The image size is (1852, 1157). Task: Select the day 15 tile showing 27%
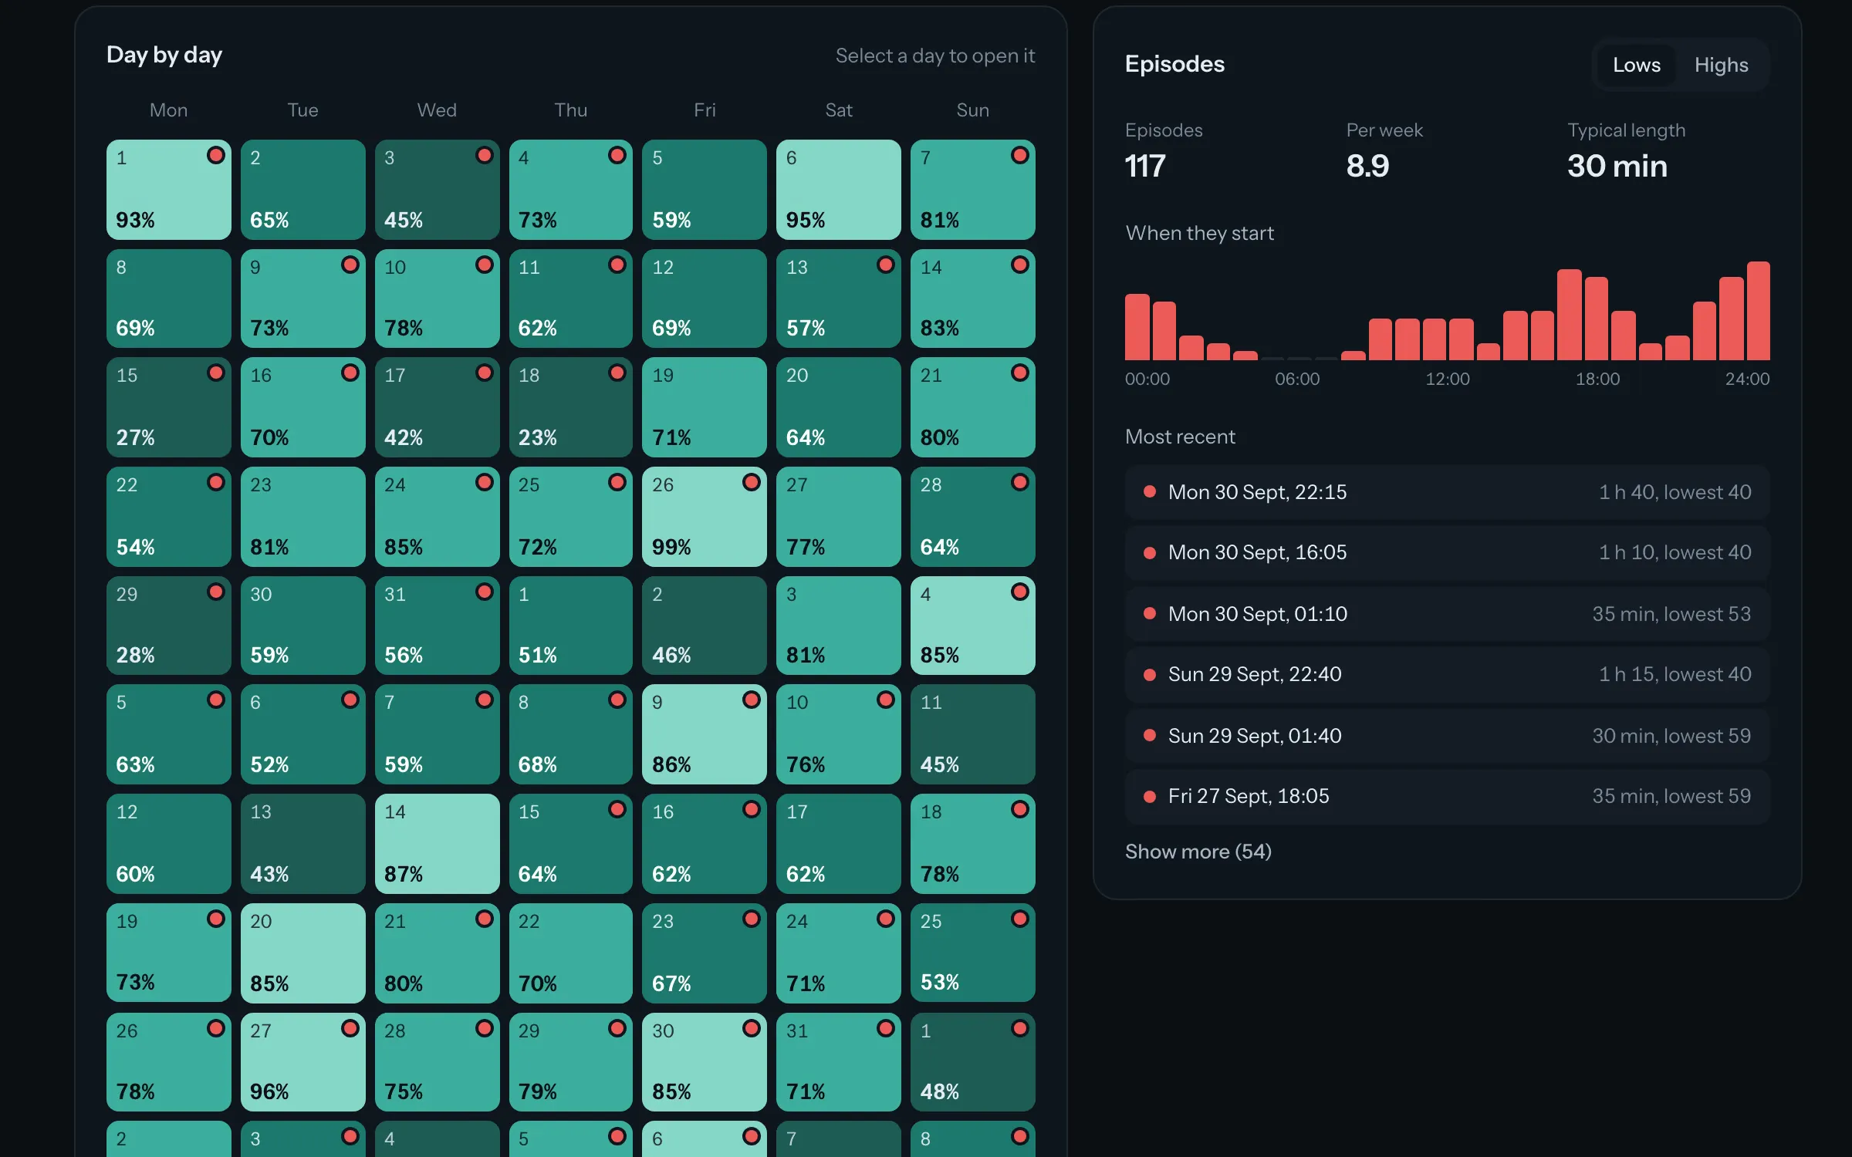169,407
